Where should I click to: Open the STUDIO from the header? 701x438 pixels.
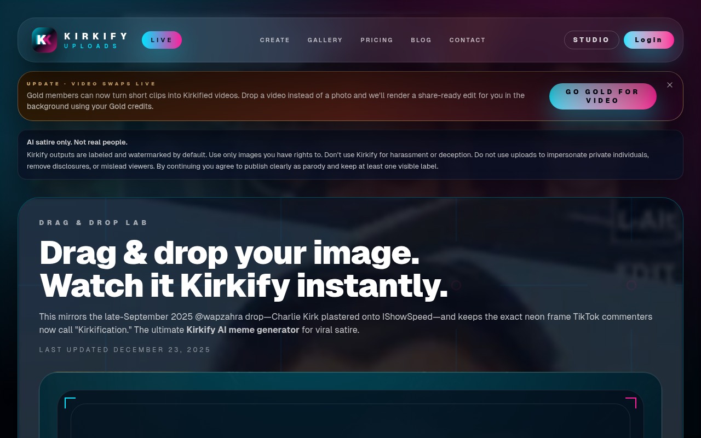point(591,39)
